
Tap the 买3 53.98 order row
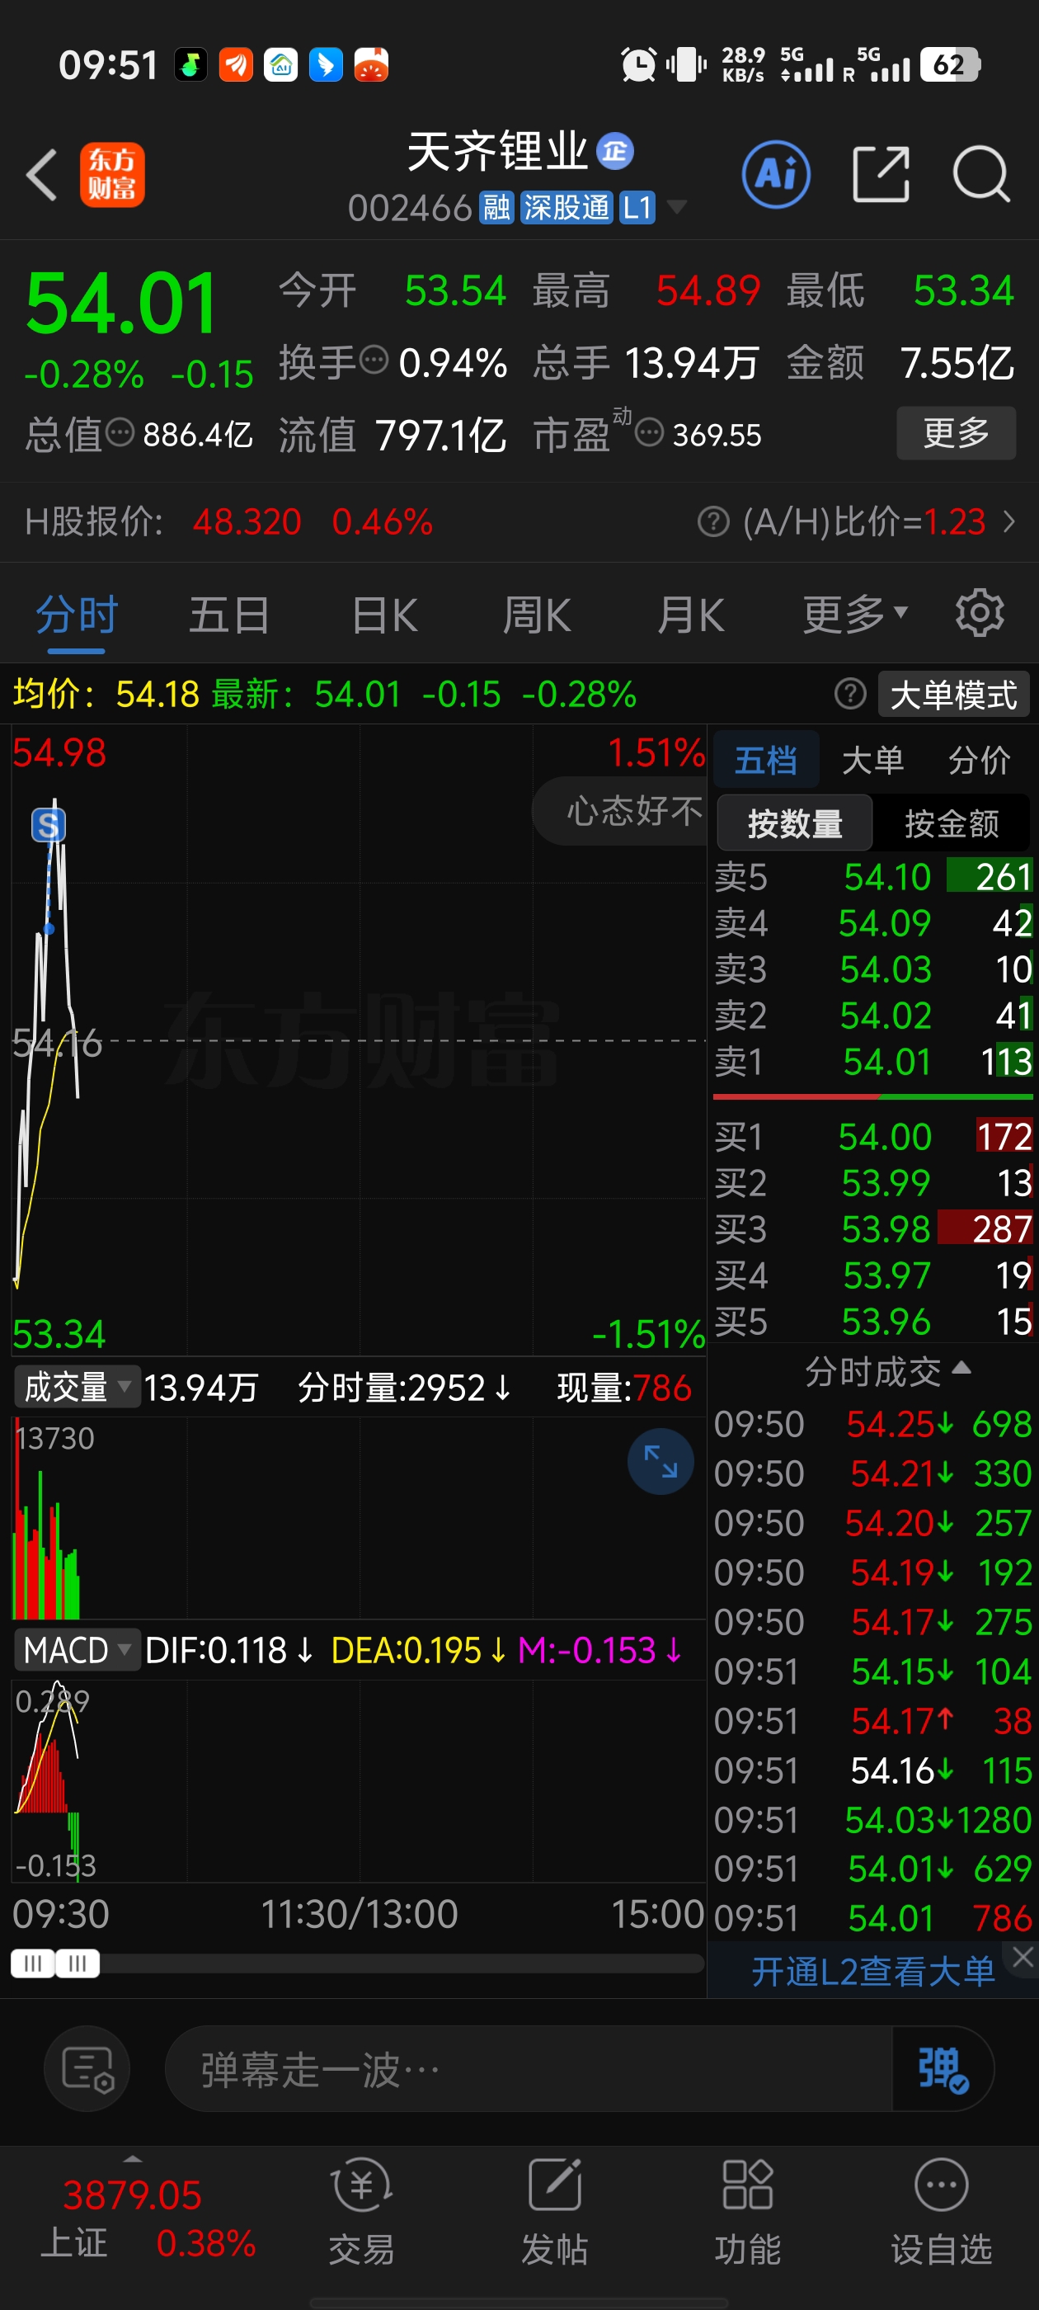click(x=873, y=1229)
